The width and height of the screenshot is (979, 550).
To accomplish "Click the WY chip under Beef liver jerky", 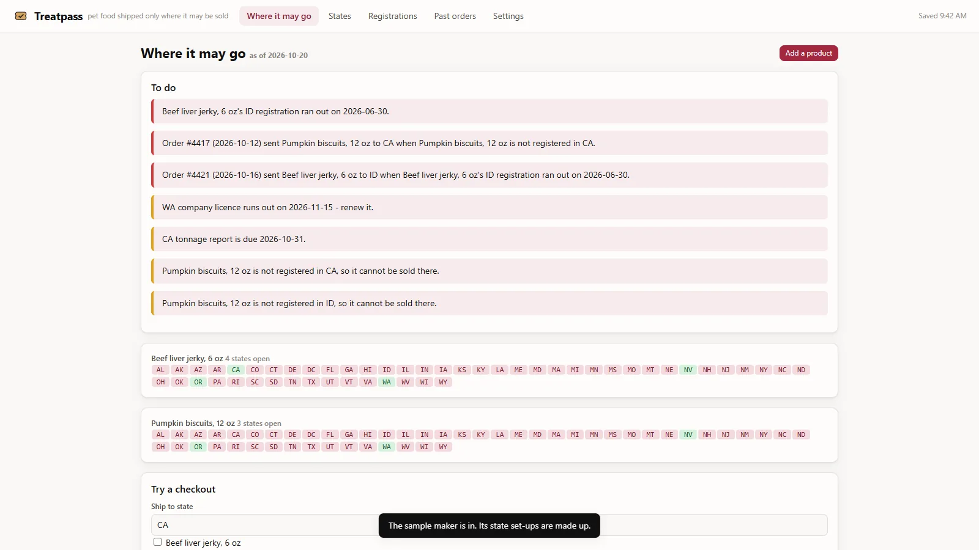I will 443,382.
